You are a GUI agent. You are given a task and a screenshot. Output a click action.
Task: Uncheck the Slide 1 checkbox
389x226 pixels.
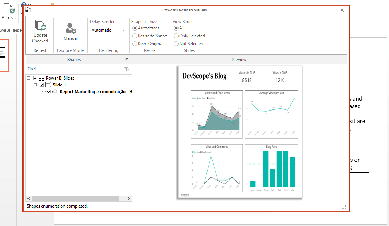[x=42, y=85]
